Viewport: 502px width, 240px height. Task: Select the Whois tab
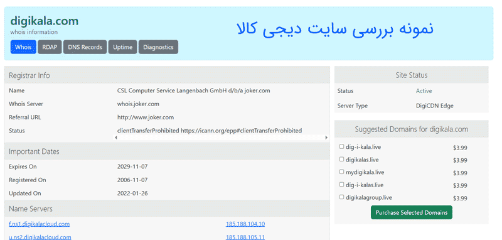tap(23, 47)
